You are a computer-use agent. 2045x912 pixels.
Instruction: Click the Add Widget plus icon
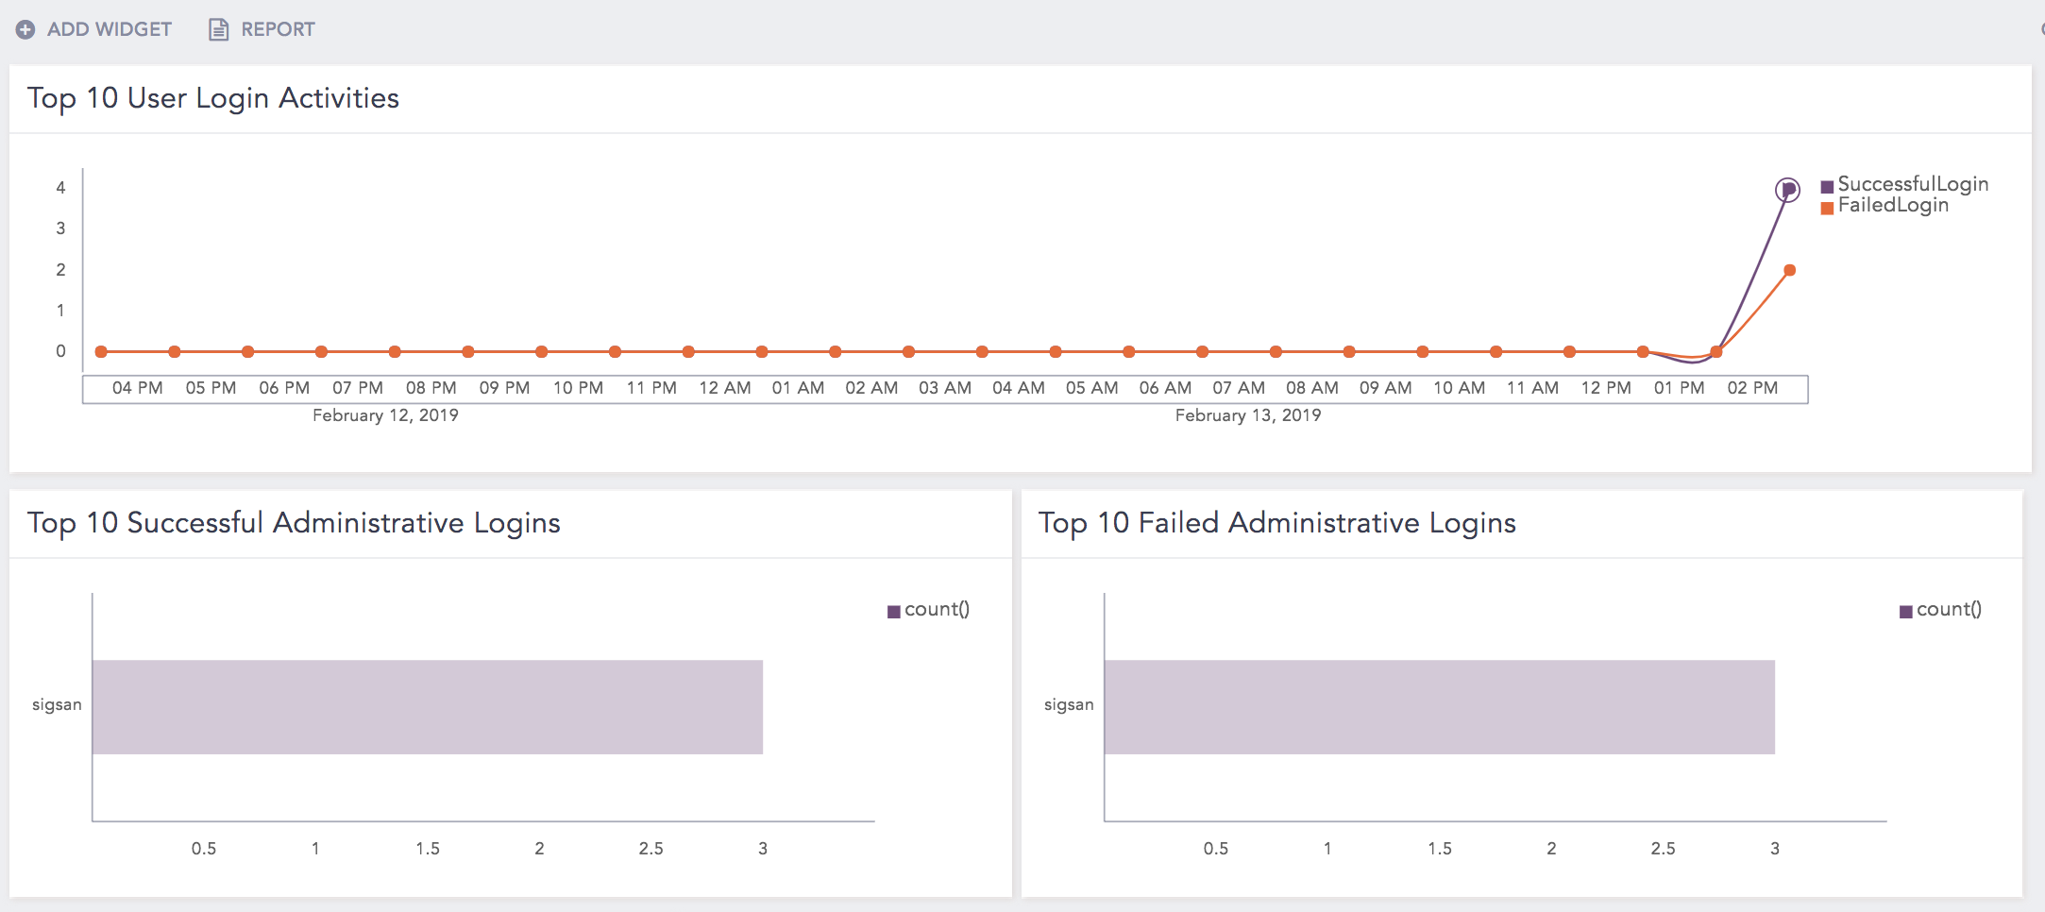25,28
